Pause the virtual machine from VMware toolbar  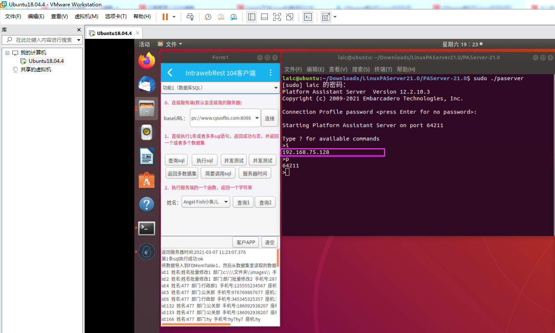click(165, 17)
